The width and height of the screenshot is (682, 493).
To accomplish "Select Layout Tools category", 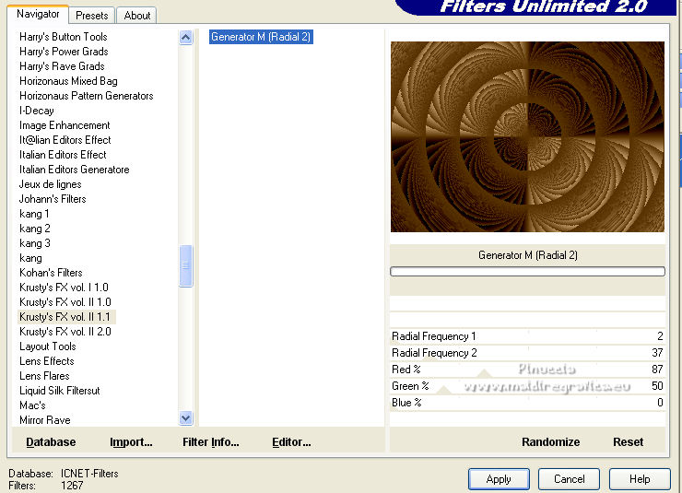I will click(x=47, y=346).
